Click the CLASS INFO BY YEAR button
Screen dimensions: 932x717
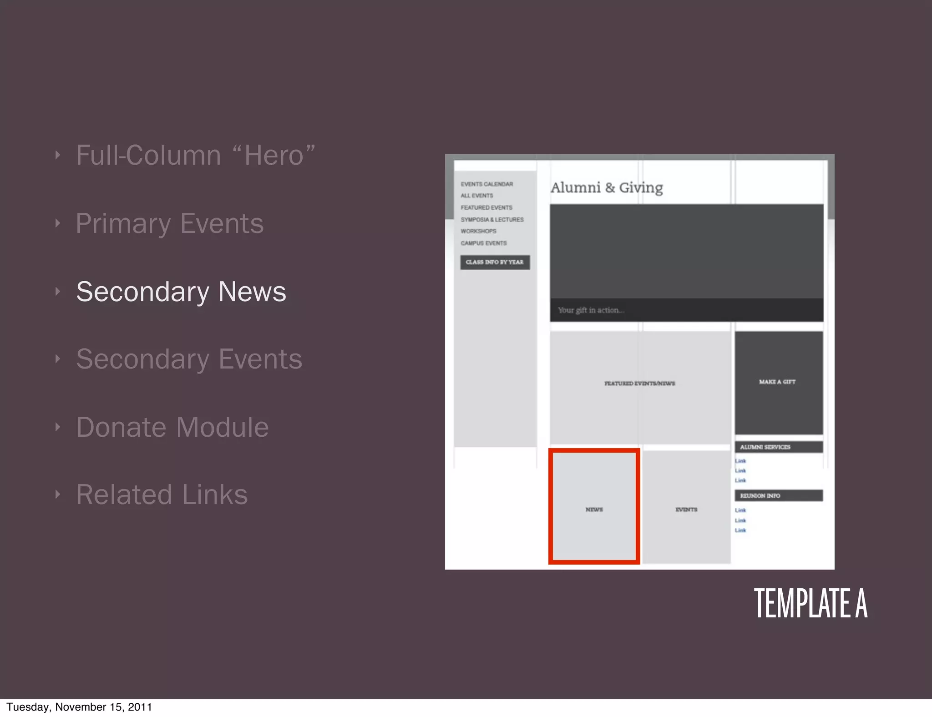click(x=495, y=263)
